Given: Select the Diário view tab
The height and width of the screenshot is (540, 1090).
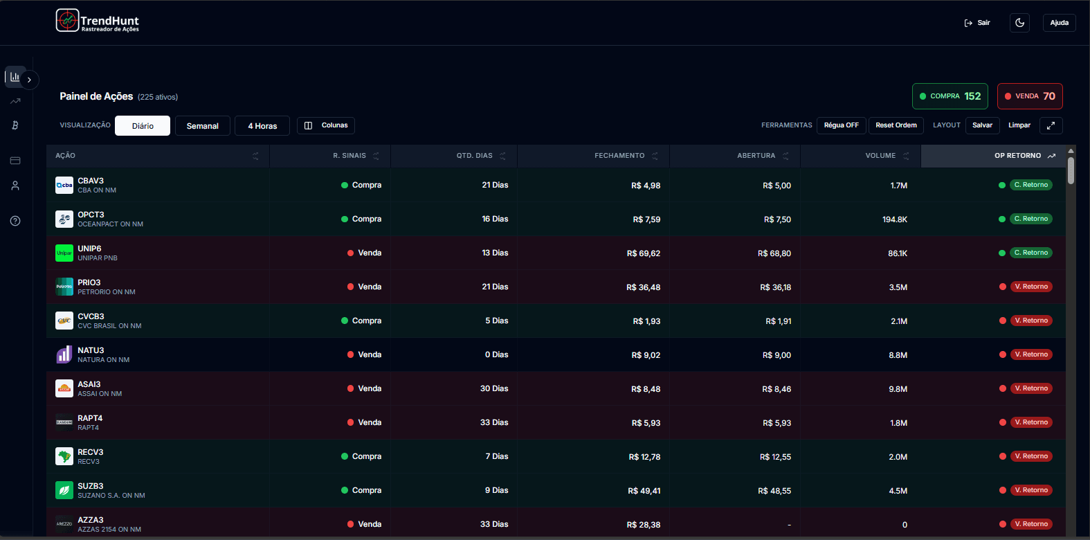Looking at the screenshot, I should pyautogui.click(x=143, y=126).
